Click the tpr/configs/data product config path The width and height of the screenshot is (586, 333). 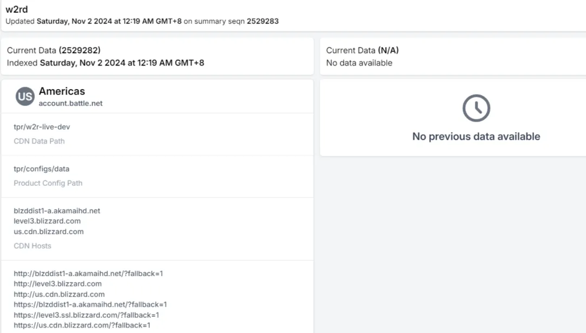tap(41, 169)
